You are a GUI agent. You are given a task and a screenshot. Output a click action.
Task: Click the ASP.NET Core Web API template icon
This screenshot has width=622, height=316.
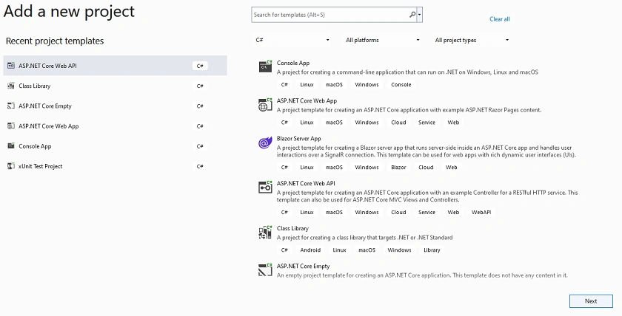pyautogui.click(x=265, y=187)
